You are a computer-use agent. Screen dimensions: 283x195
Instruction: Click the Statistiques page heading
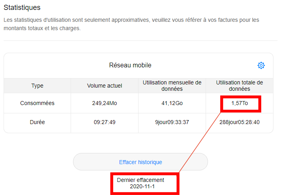coord(22,8)
